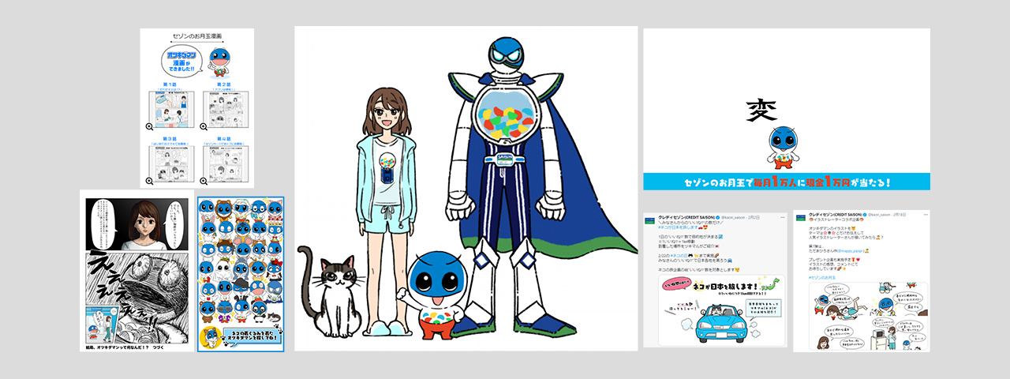This screenshot has width=1010, height=379.
Task: Open the illustrator collaboration comic tweet image
Action: click(867, 317)
